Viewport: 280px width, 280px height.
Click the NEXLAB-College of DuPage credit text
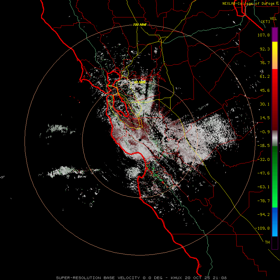pos(251,3)
